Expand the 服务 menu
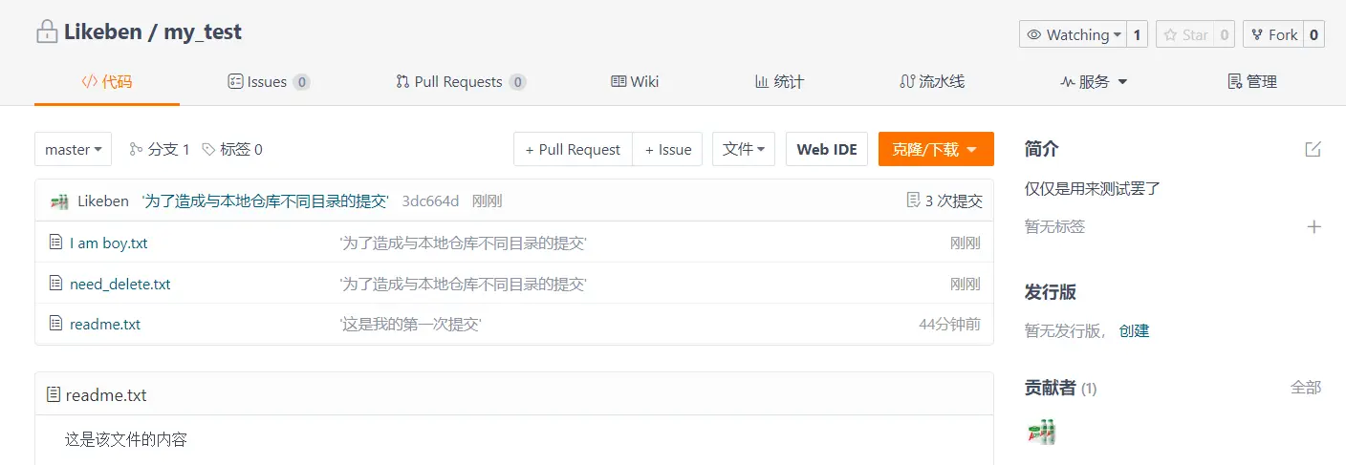Image resolution: width=1346 pixels, height=465 pixels. pos(1095,82)
